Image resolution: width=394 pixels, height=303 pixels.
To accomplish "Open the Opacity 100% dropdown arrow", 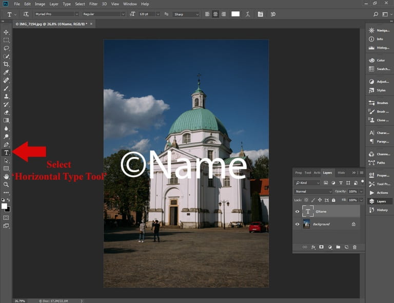I will 361,192.
